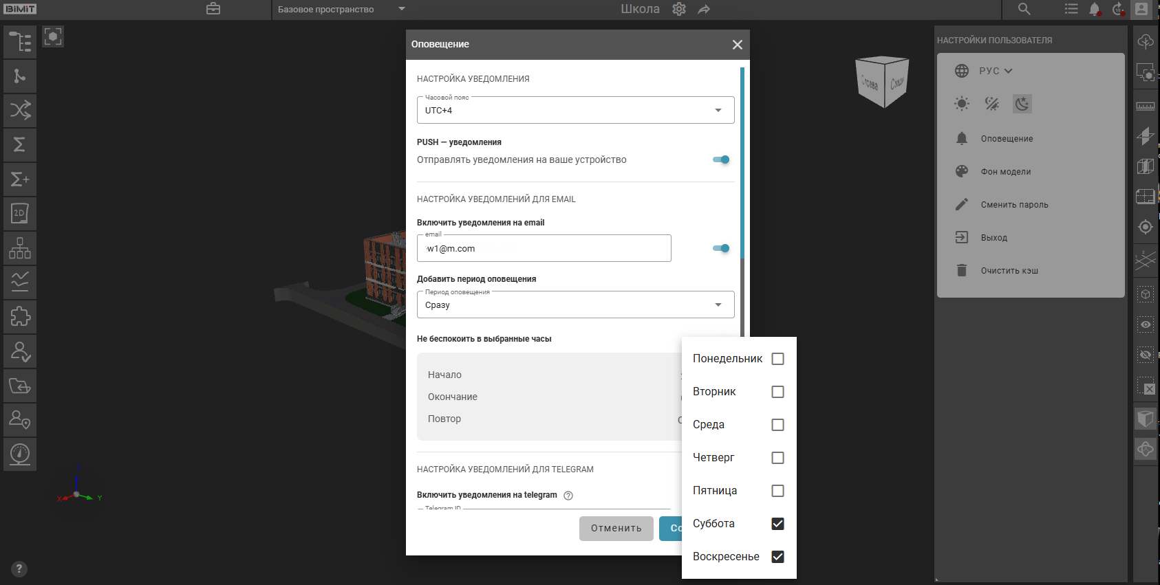Viewport: 1160px width, 585px height.
Task: Select the dark theme moon icon
Action: point(1022,104)
